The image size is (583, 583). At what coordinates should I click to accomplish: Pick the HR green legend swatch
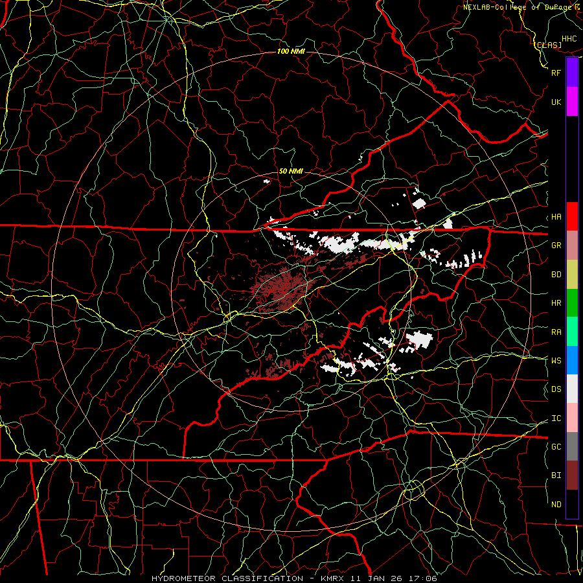(x=572, y=303)
